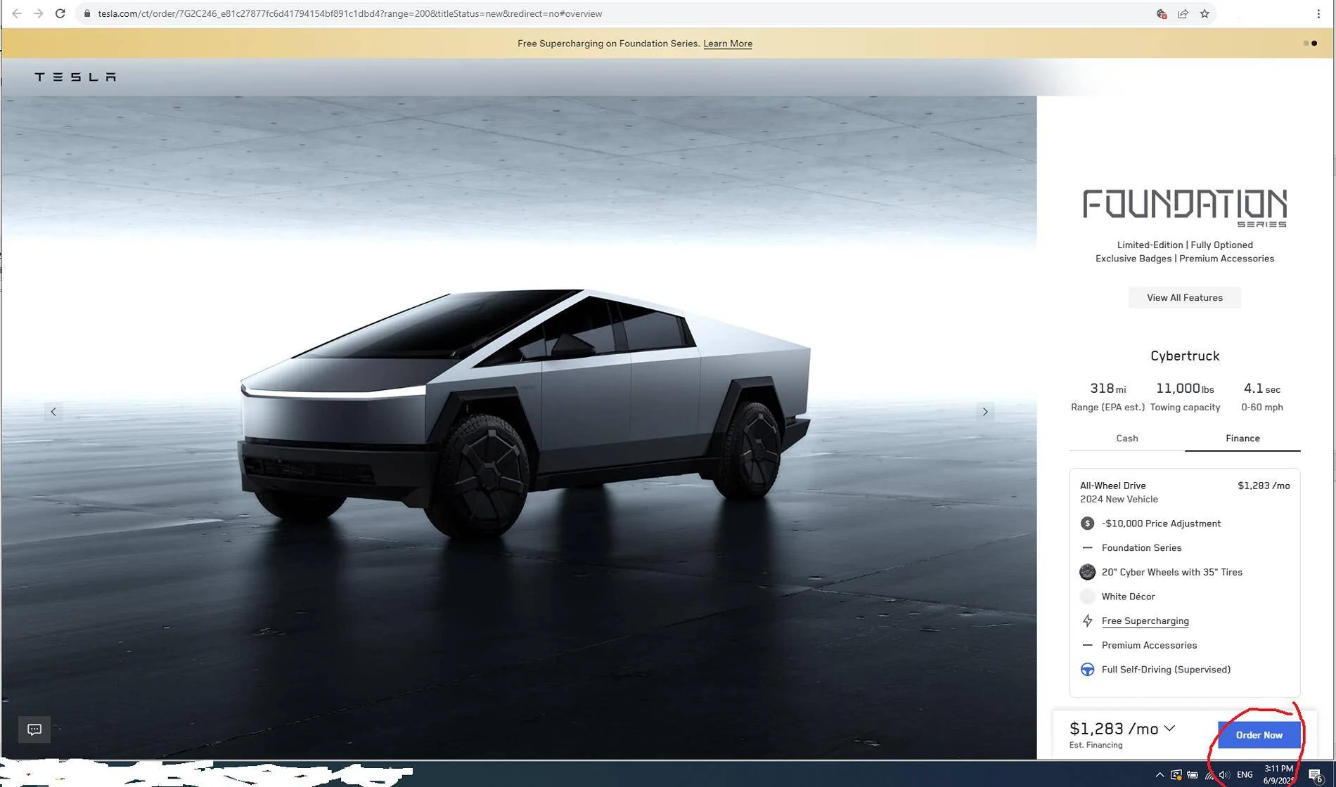Click the ENG language indicator
The image size is (1336, 787).
(x=1245, y=774)
